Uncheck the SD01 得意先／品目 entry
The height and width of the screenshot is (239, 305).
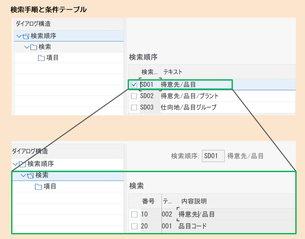[x=133, y=85]
